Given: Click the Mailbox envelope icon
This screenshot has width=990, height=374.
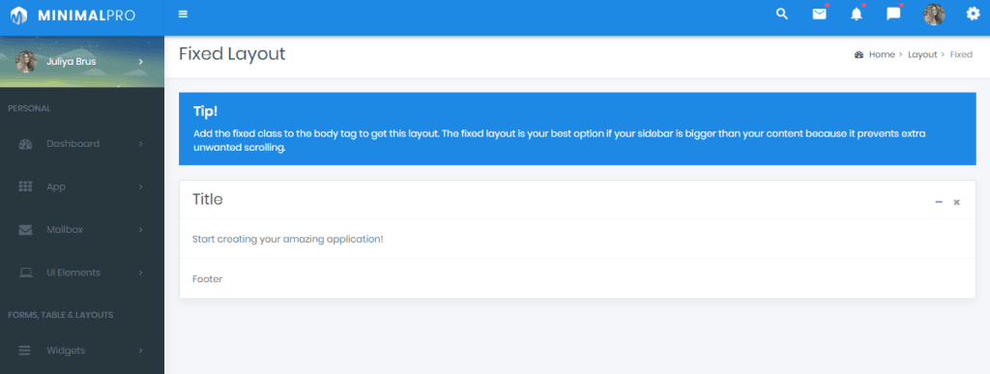Looking at the screenshot, I should point(25,230).
